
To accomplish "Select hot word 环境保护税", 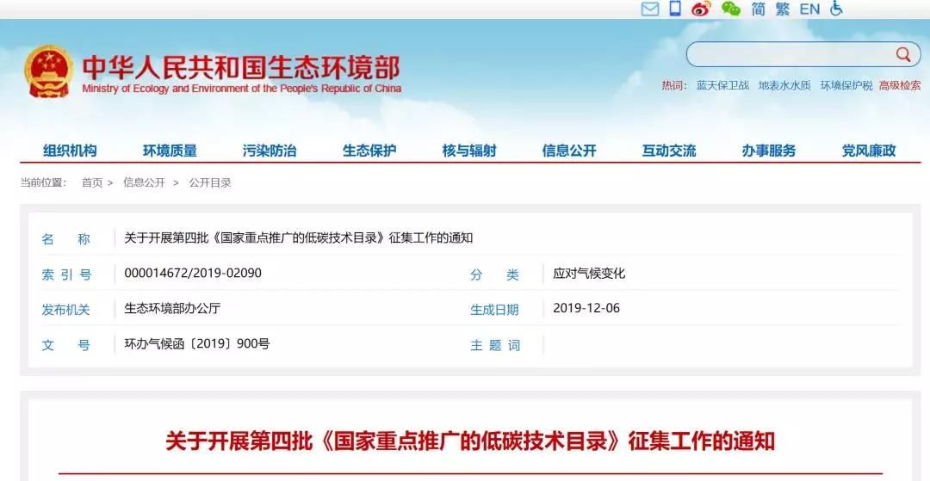I will (x=846, y=85).
